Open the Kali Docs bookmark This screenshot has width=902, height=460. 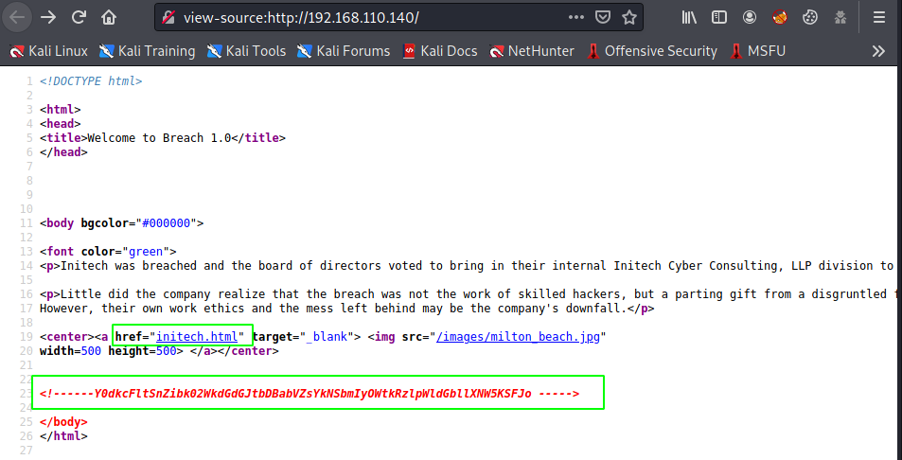[439, 51]
